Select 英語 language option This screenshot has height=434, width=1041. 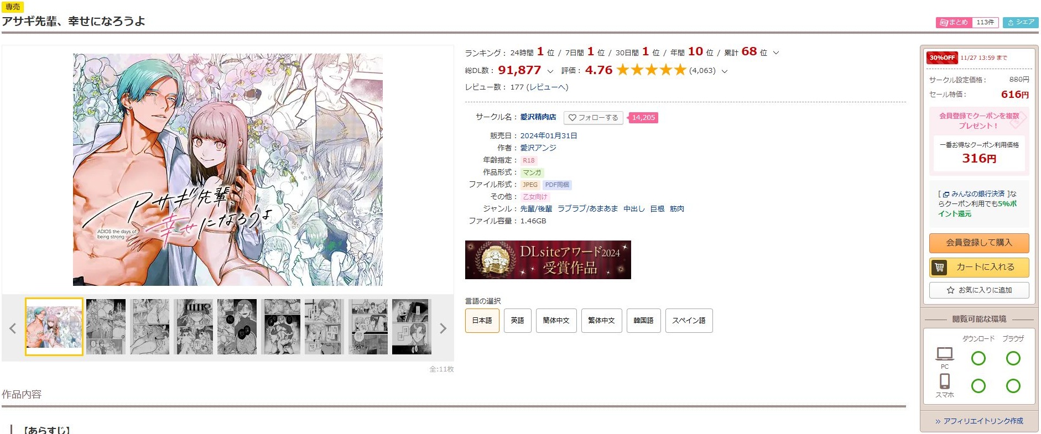[517, 321]
